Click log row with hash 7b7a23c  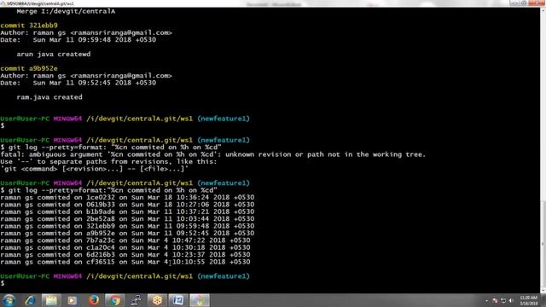[125, 240]
